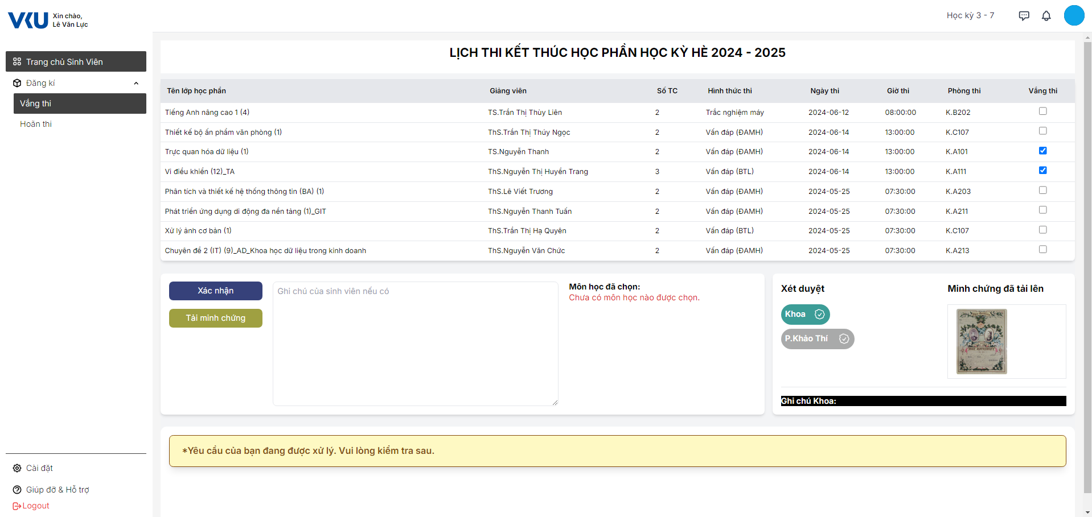This screenshot has height=517, width=1092.
Task: Select Hoãn thi in the sidebar
Action: (x=36, y=124)
